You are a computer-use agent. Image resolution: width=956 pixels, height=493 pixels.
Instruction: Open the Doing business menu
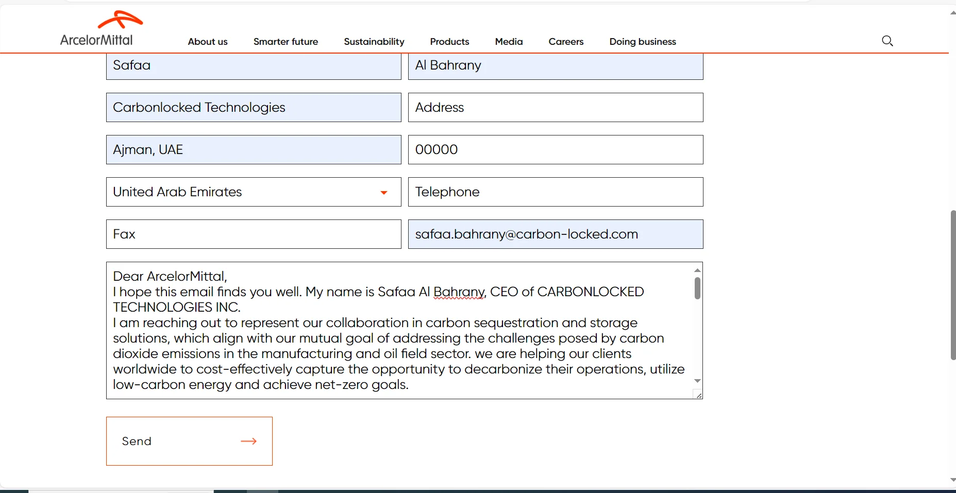[x=643, y=42]
